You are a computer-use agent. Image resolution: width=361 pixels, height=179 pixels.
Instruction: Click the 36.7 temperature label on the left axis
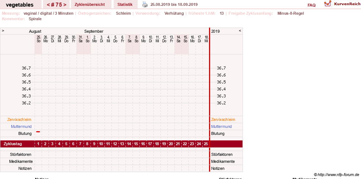pos(26,68)
